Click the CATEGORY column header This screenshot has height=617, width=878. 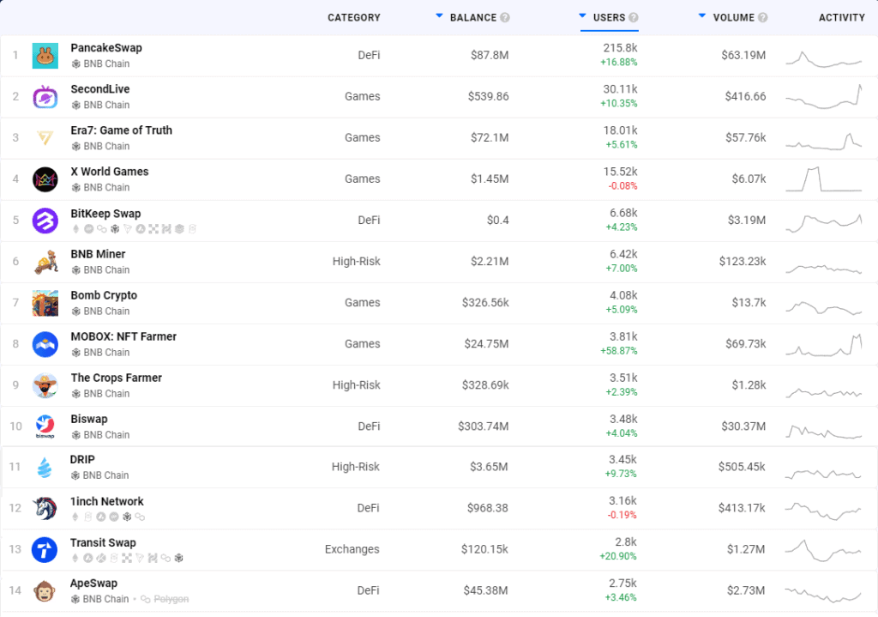tap(354, 17)
